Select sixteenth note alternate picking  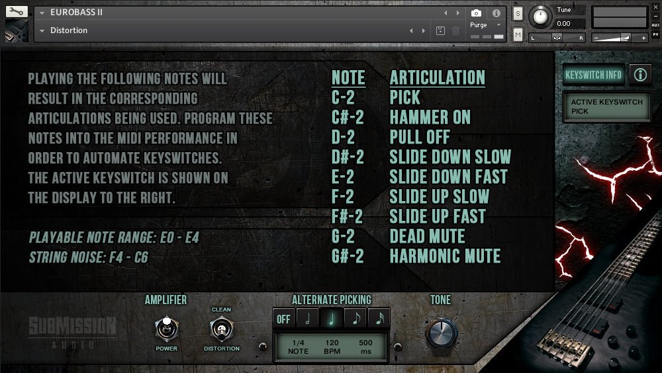[379, 319]
